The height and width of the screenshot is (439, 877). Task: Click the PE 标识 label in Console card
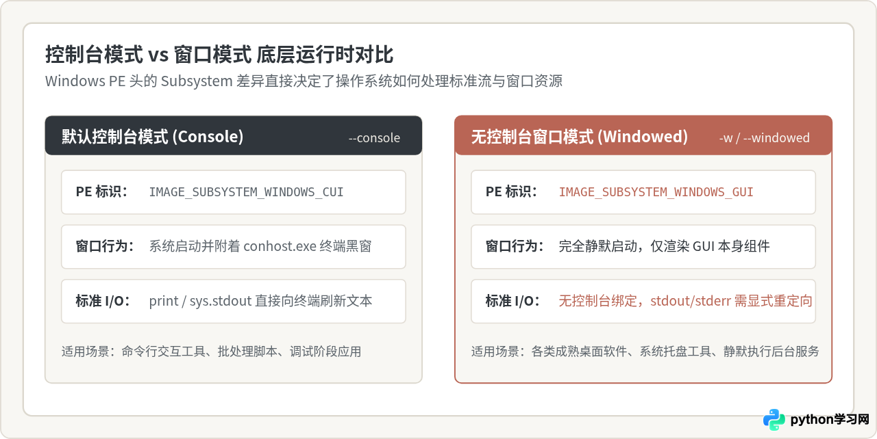(101, 192)
